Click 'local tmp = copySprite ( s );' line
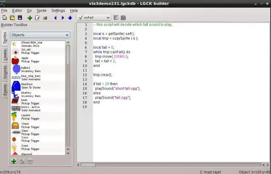 (x=116, y=38)
